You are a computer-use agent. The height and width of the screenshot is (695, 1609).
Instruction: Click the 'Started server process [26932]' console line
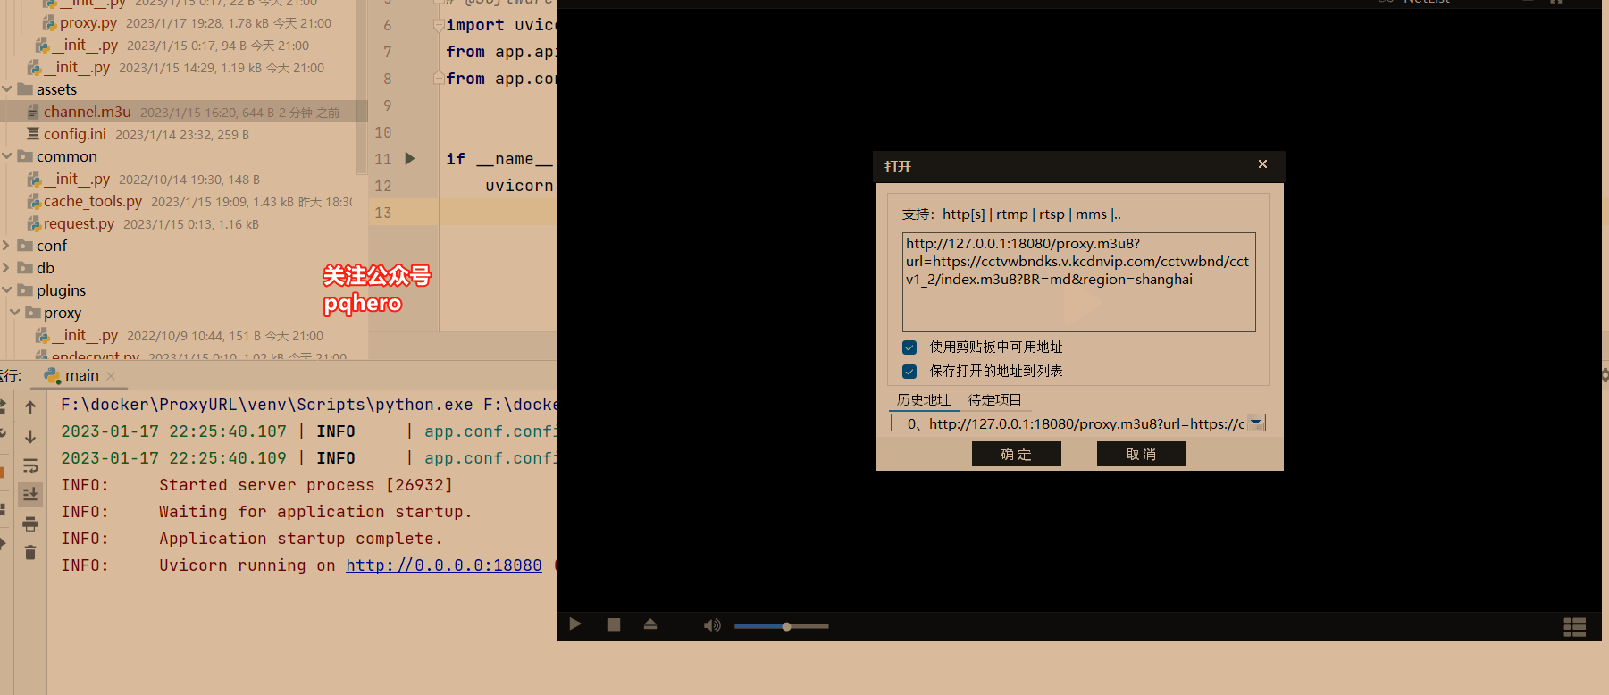point(306,485)
